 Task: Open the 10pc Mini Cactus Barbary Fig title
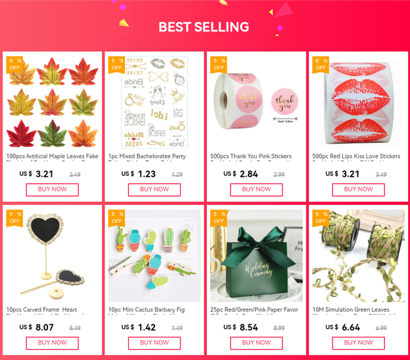[x=147, y=310]
